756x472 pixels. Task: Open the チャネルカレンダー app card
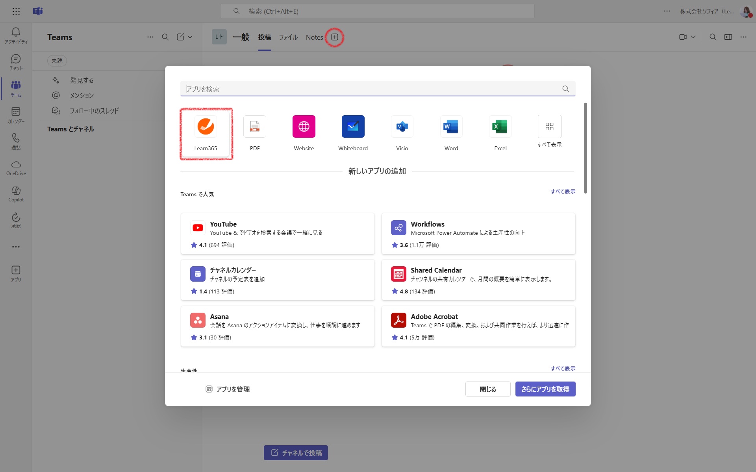[278, 280]
